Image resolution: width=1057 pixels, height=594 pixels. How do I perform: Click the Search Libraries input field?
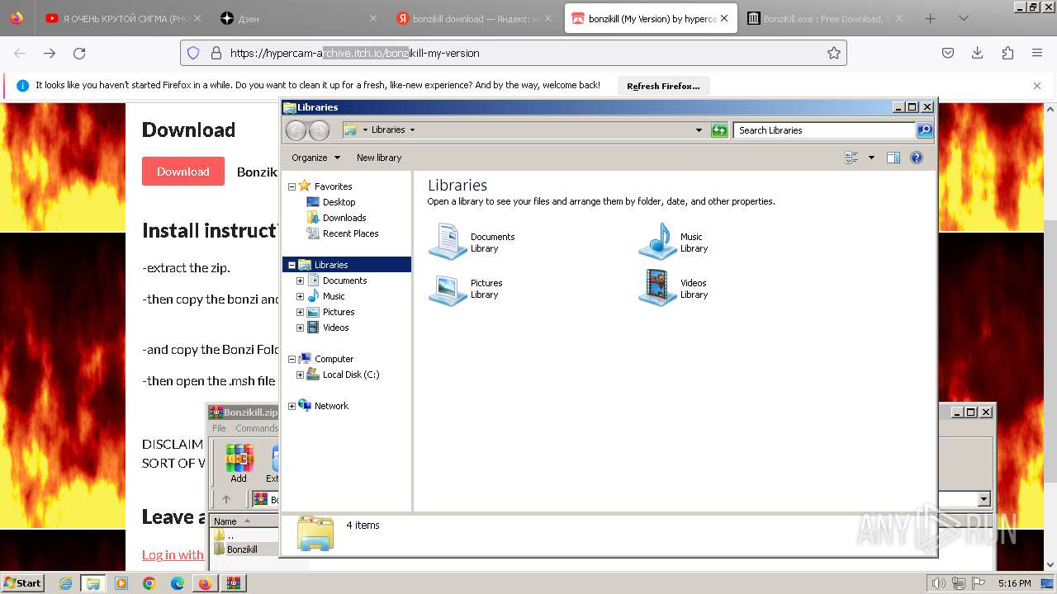click(x=824, y=130)
